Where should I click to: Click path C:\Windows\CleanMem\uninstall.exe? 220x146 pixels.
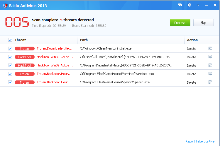(106, 48)
